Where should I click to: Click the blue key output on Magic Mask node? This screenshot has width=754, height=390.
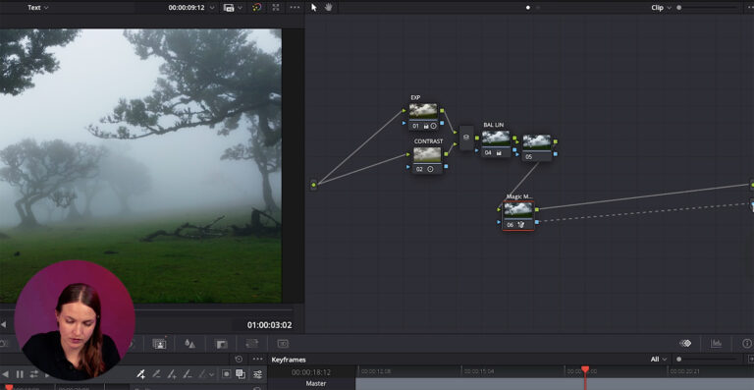pyautogui.click(x=537, y=222)
